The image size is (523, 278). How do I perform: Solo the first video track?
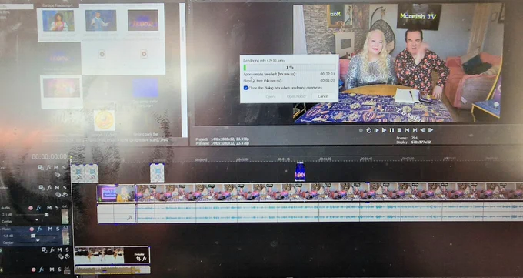click(63, 167)
